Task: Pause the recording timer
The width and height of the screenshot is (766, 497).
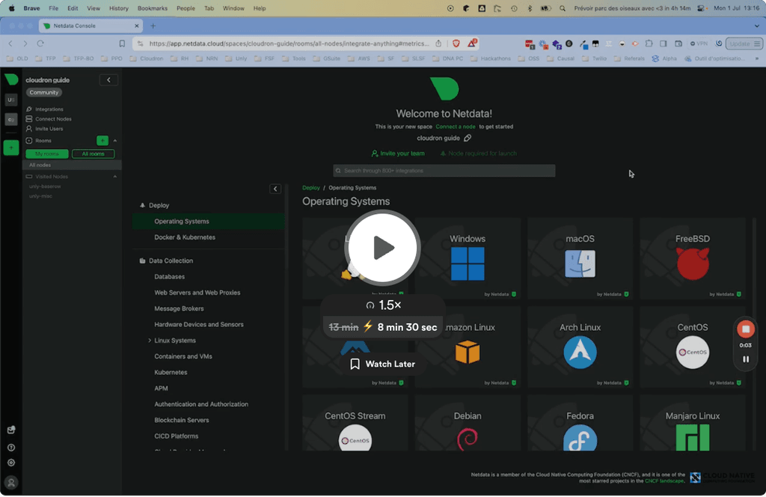Action: click(x=745, y=359)
